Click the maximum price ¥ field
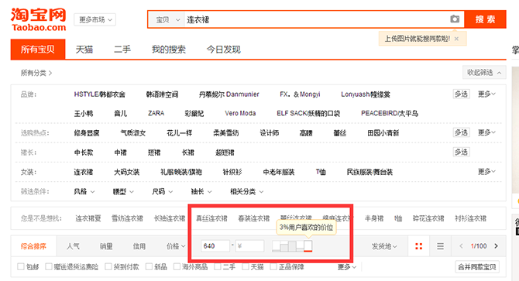Viewport: 519px width, 281px height. tap(249, 246)
